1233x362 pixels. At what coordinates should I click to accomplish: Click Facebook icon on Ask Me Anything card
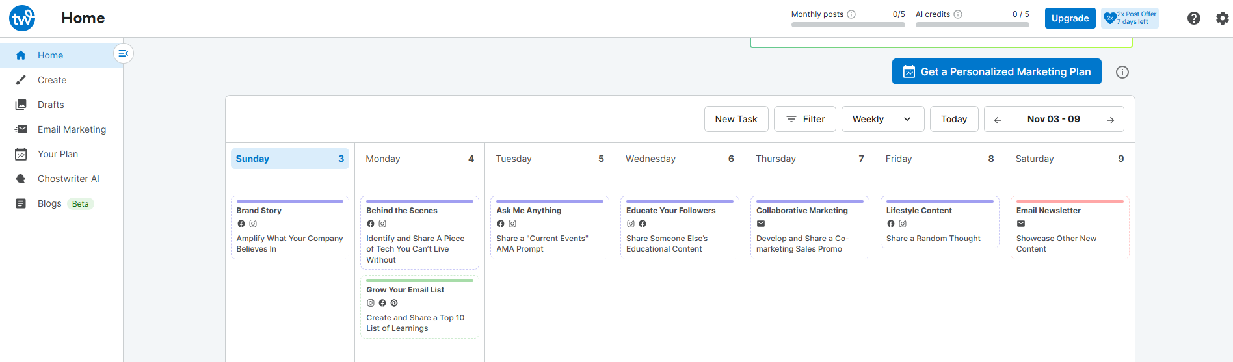(x=501, y=224)
